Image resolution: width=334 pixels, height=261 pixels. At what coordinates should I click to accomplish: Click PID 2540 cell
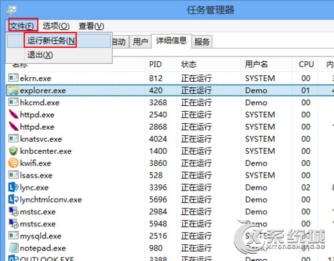point(158,115)
